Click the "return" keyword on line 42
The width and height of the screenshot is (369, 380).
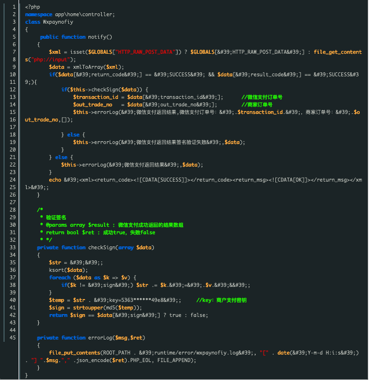click(58, 315)
